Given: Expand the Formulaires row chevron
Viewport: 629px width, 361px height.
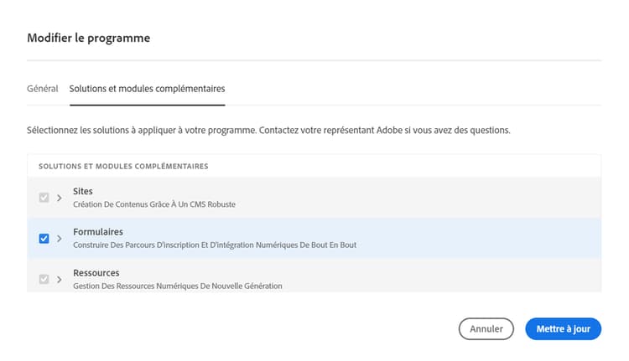Looking at the screenshot, I should [x=59, y=238].
